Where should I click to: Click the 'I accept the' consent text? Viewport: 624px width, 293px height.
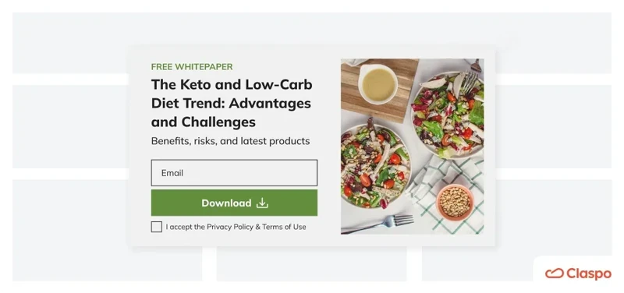coord(185,227)
